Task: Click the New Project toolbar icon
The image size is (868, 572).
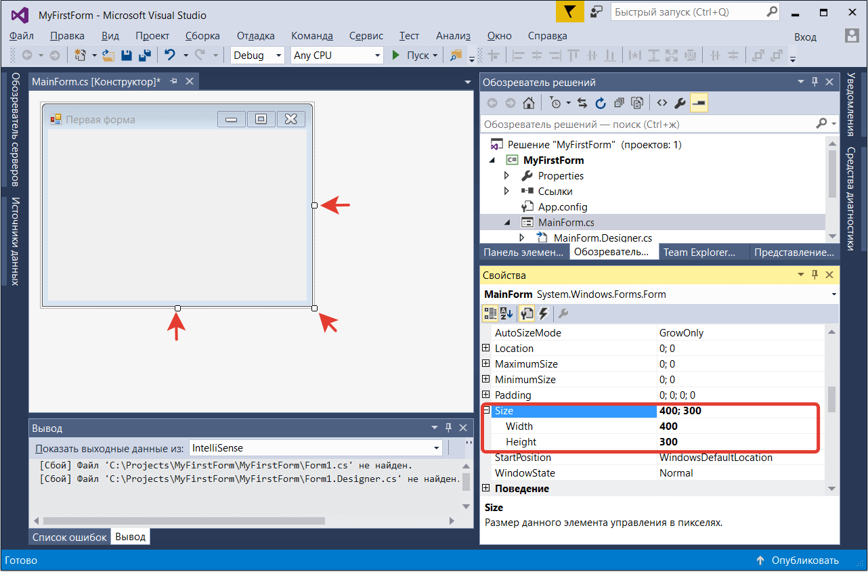Action: click(81, 56)
